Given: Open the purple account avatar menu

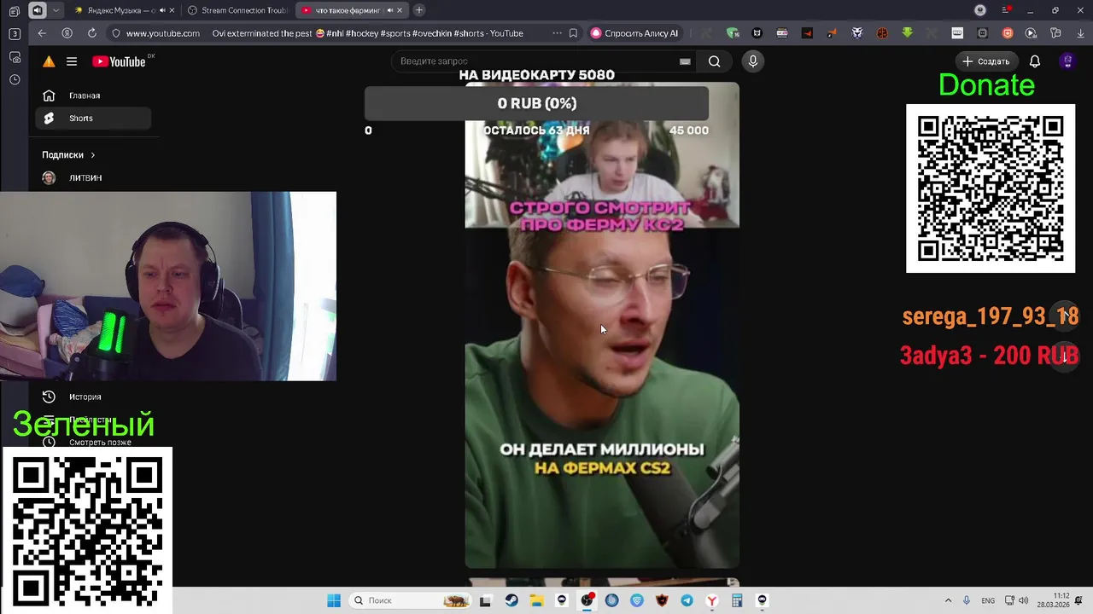Looking at the screenshot, I should (x=1067, y=61).
